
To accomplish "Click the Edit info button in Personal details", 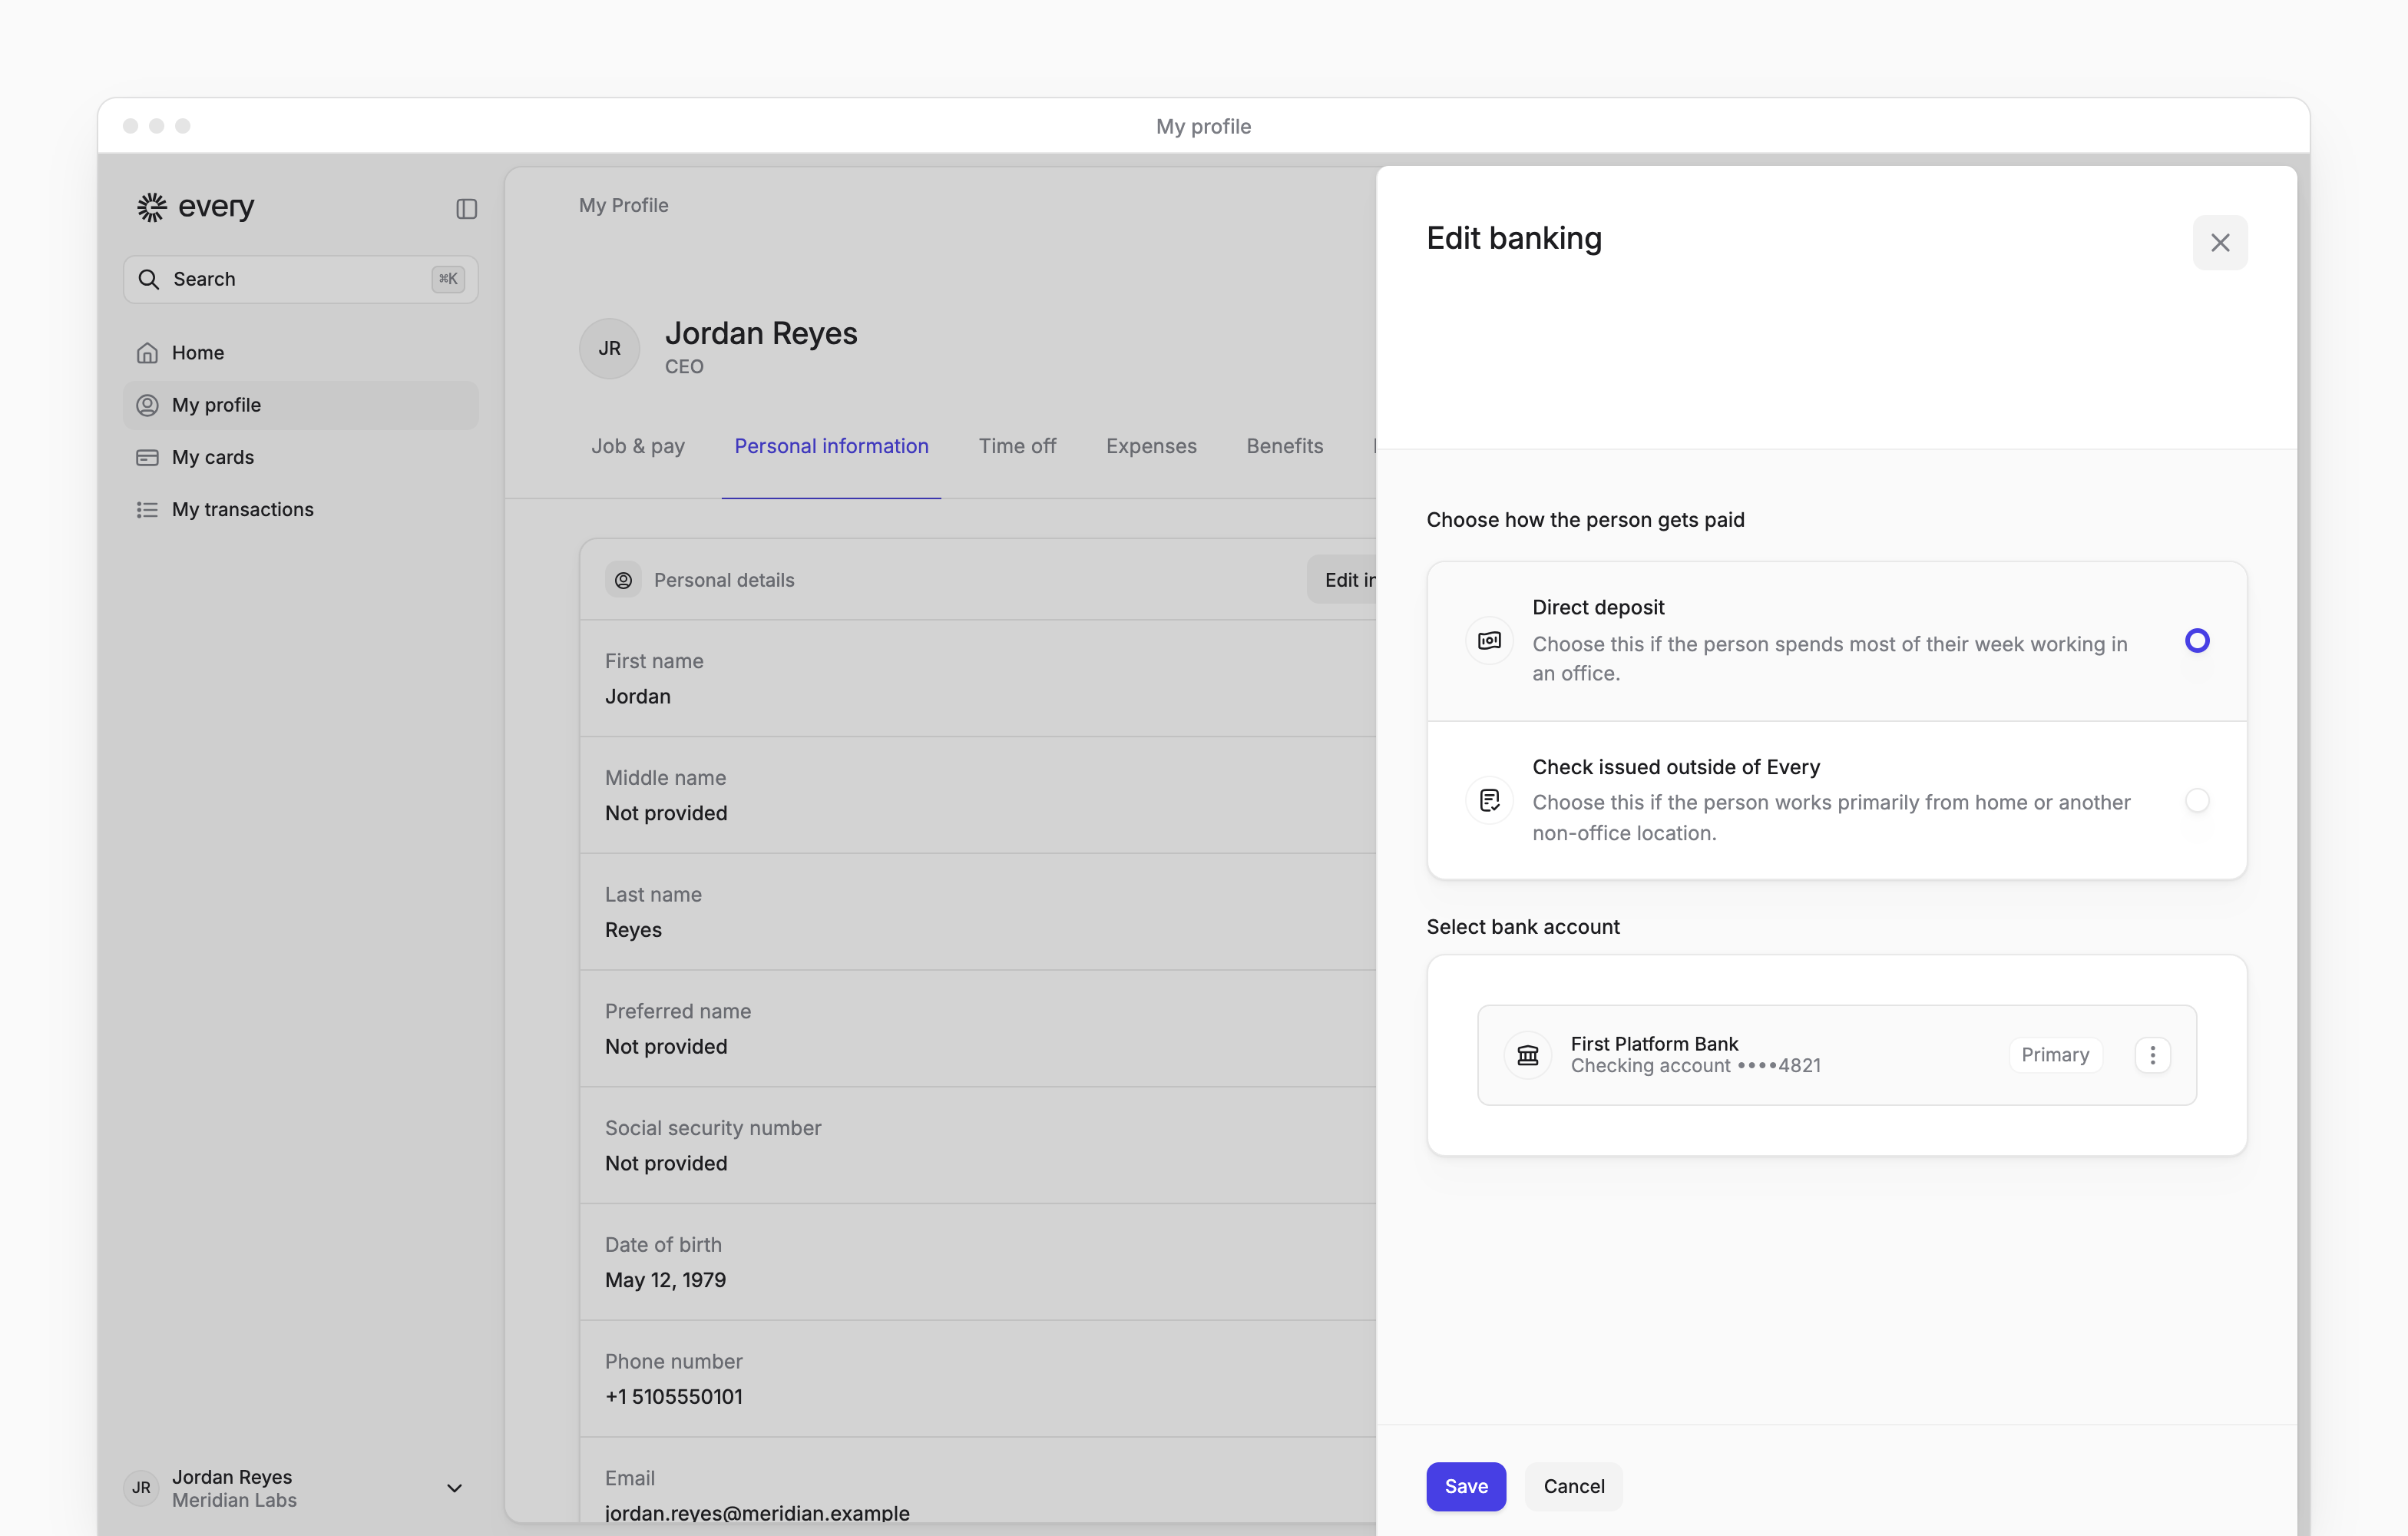I will point(1342,580).
